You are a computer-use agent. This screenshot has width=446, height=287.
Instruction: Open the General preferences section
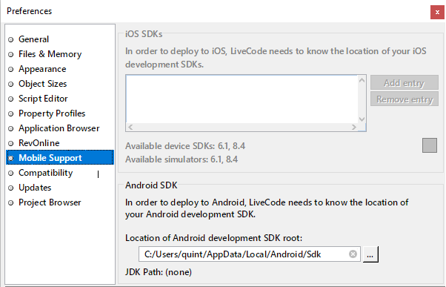[x=33, y=39]
